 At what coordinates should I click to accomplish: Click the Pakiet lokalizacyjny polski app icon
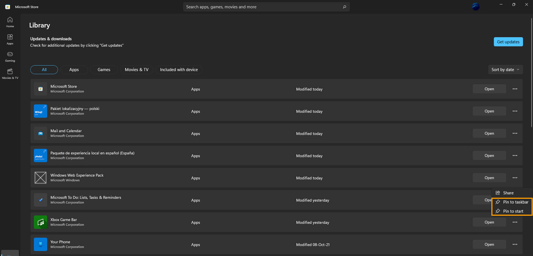point(41,111)
